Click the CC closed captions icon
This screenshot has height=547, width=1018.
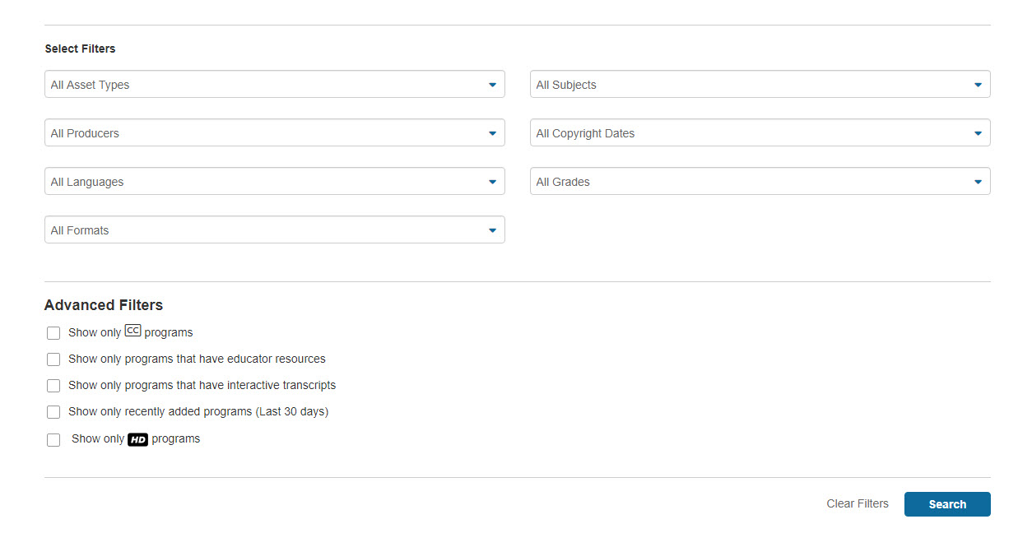tap(132, 331)
